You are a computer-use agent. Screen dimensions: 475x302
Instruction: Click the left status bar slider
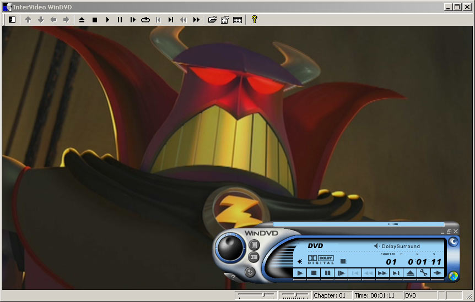point(256,295)
